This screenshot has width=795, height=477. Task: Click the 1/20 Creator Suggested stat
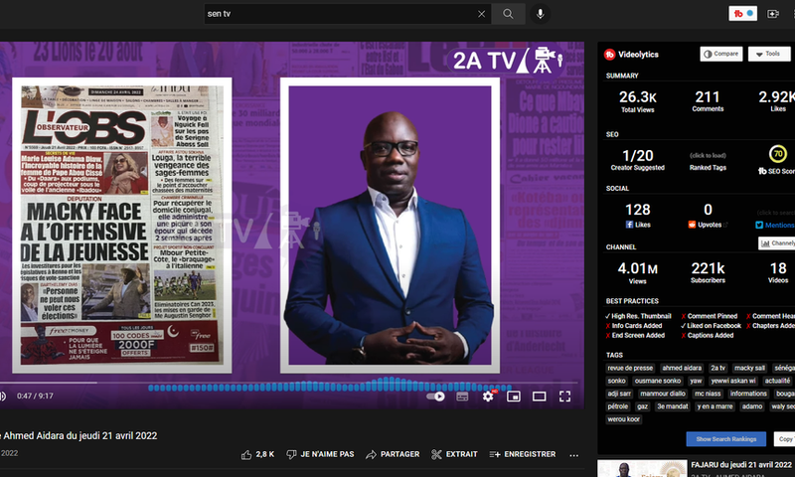(638, 159)
